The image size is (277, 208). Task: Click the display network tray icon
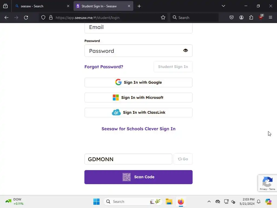point(226,201)
